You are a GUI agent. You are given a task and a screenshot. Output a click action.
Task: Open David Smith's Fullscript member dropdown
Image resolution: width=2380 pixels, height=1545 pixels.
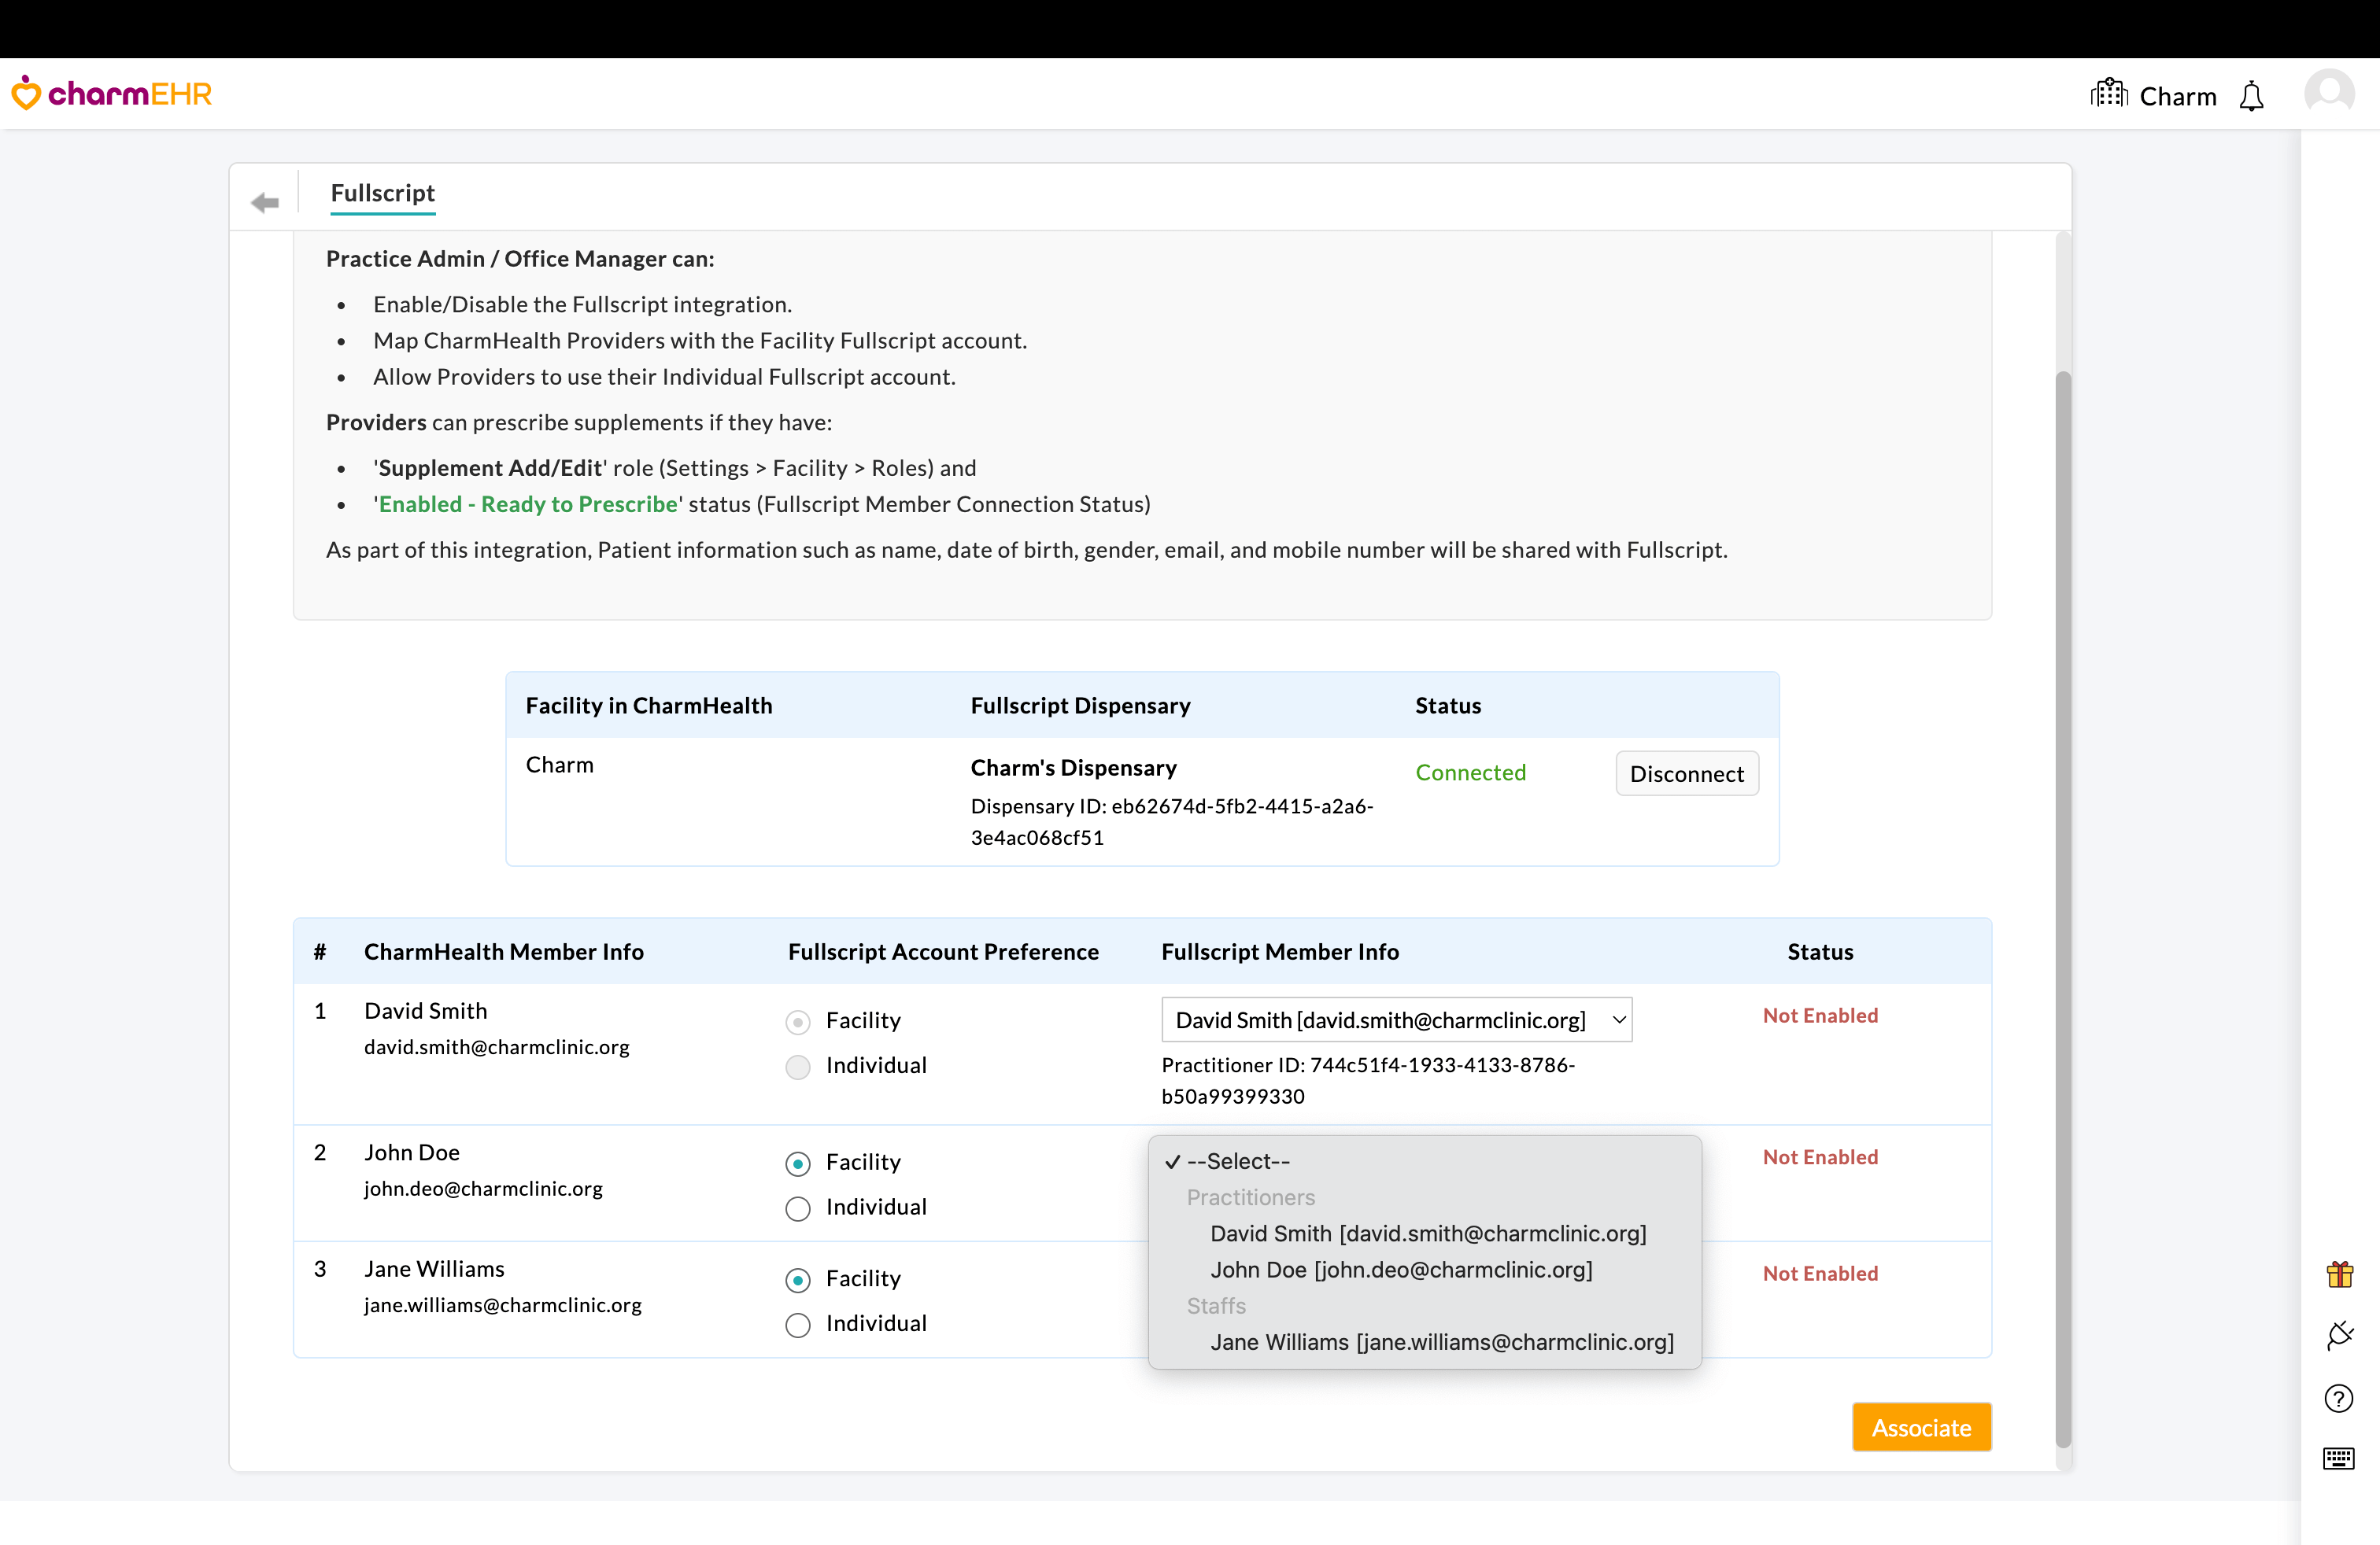1396,1020
